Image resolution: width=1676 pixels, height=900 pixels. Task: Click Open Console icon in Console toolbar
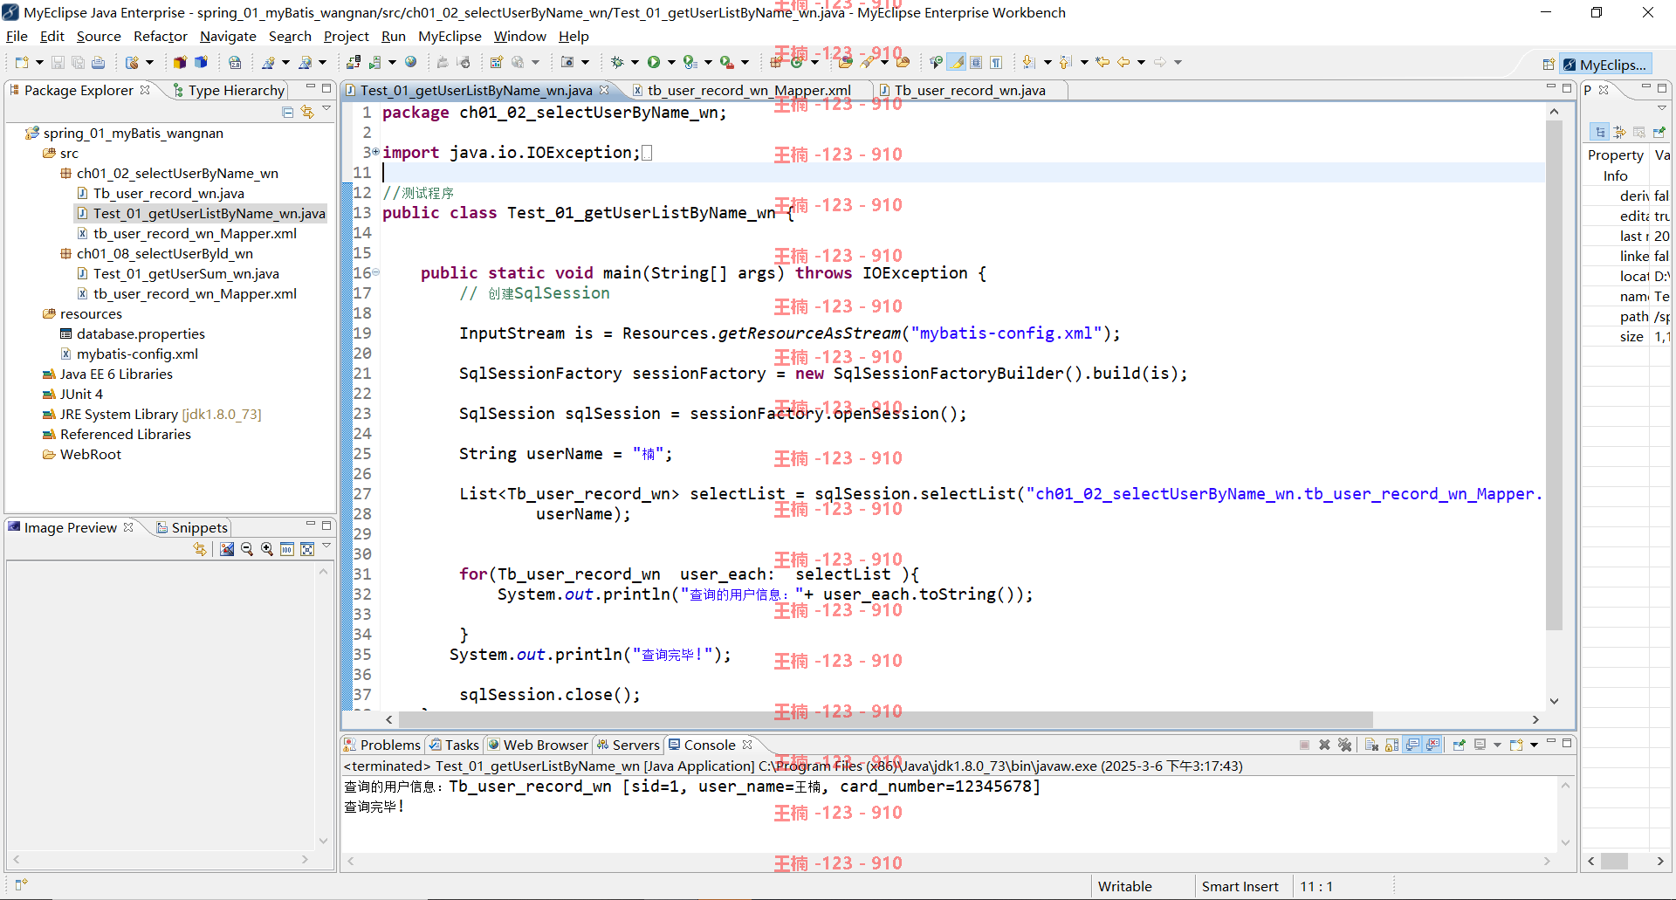[x=1516, y=745]
